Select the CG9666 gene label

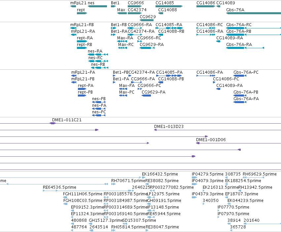tap(136, 3)
